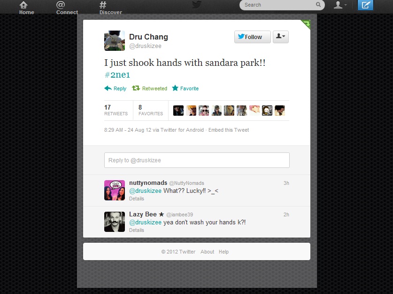Screen dimensions: 393x294
Task: Click the search magnifier icon
Action: (x=318, y=5)
